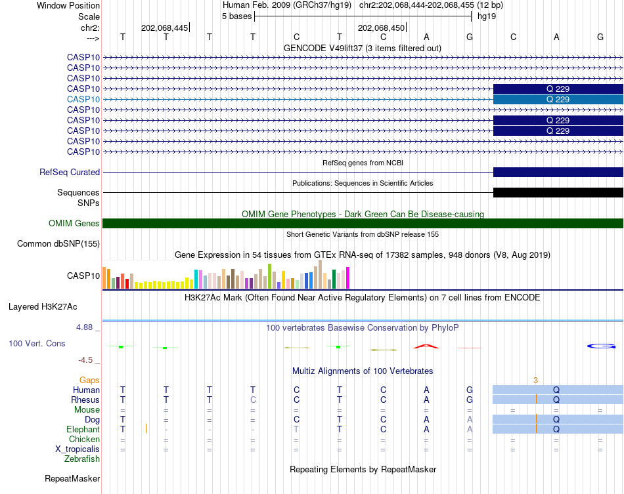Select the Zebrafish species label
This screenshot has width=624, height=494.
(x=82, y=459)
